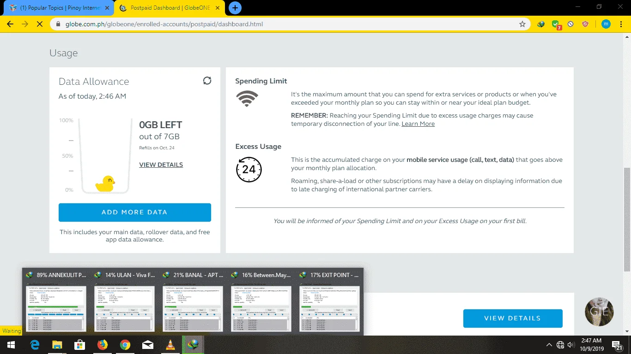Click the yellow duck in the data meter

click(x=105, y=183)
